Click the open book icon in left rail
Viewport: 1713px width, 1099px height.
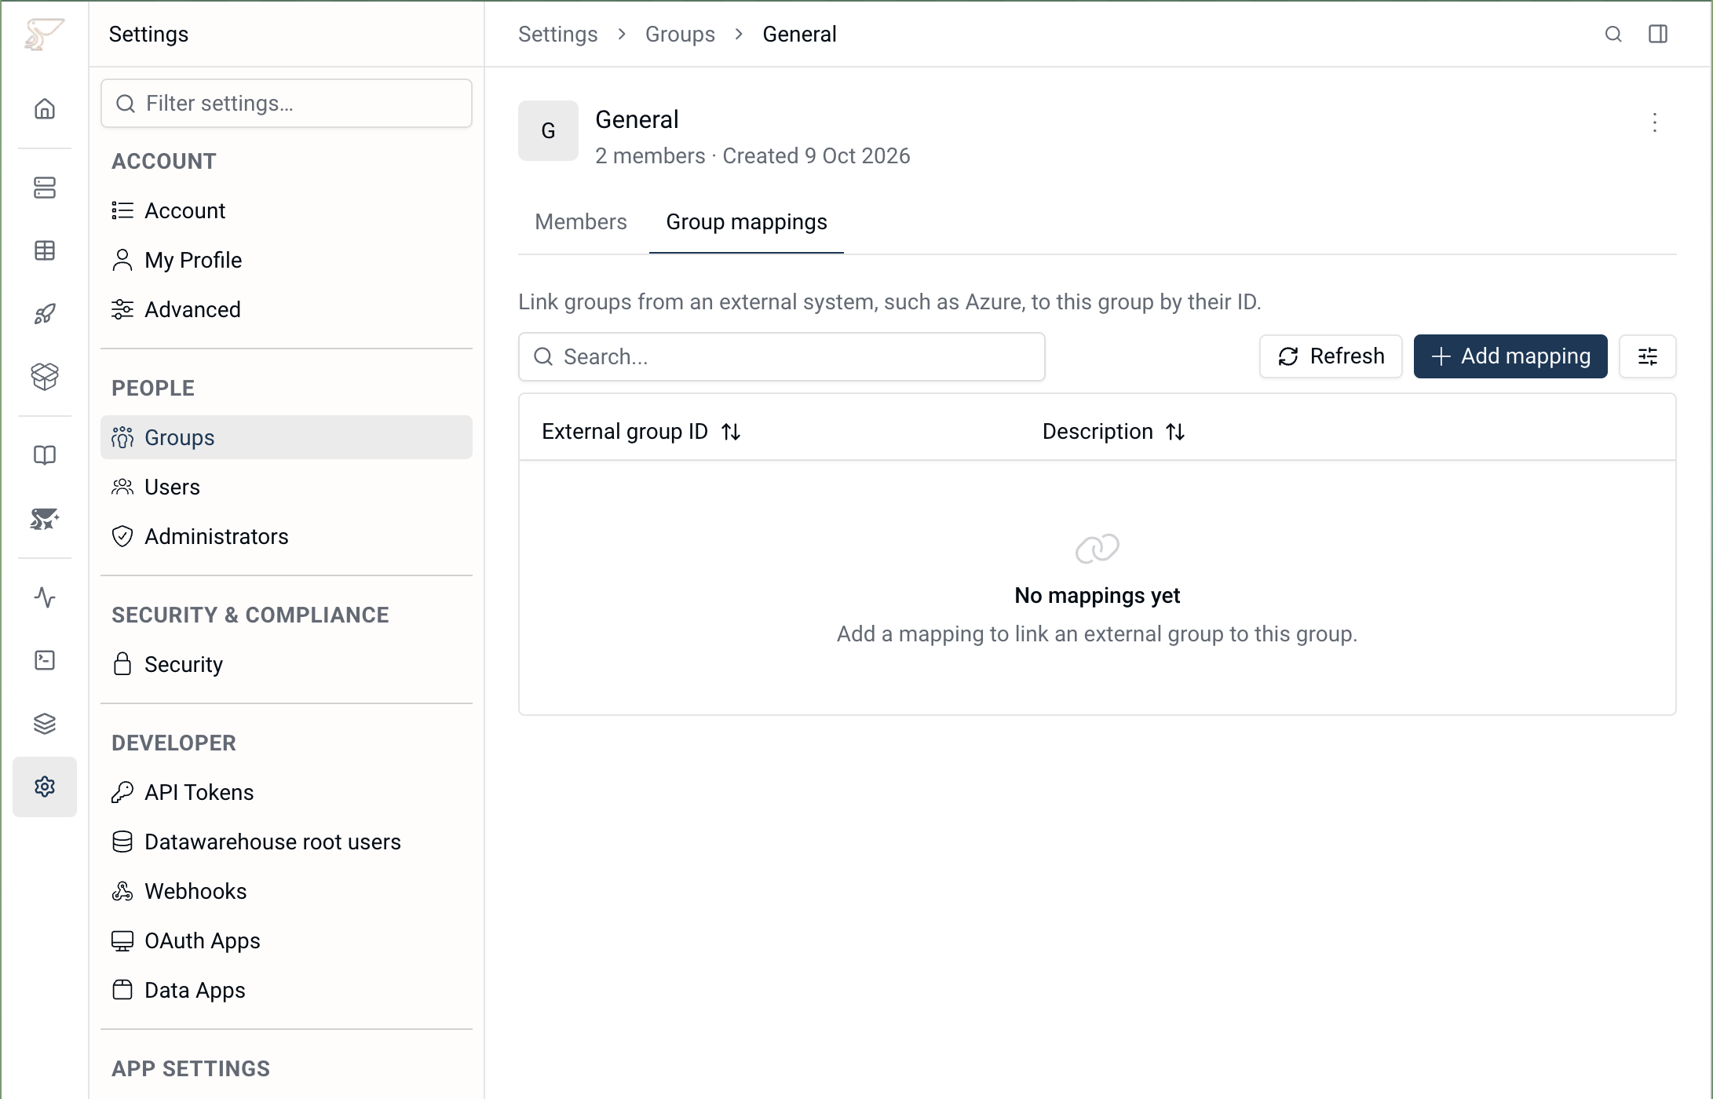[x=45, y=455]
